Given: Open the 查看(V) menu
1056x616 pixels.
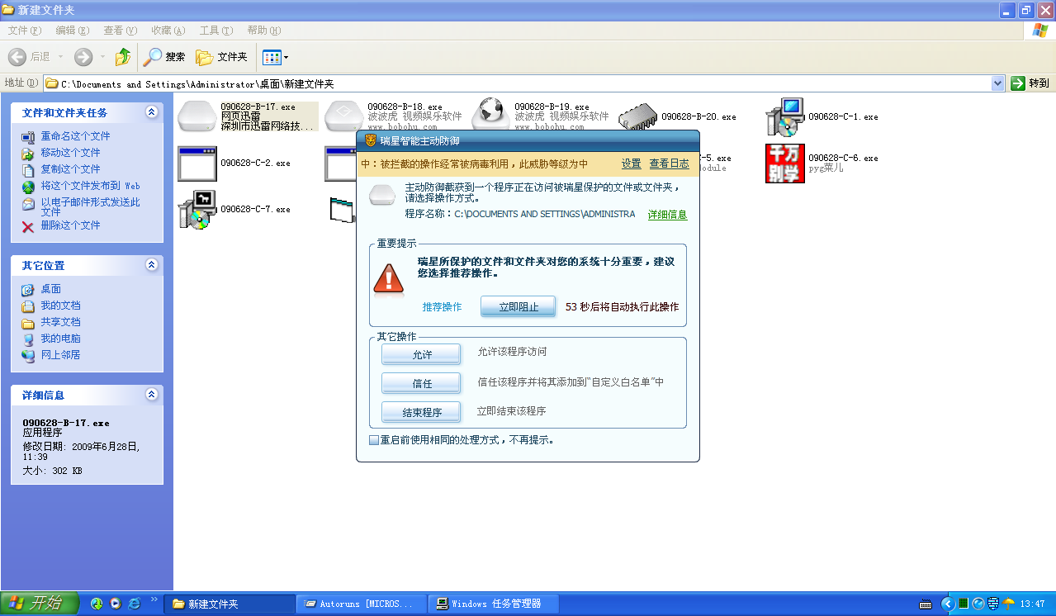Looking at the screenshot, I should (120, 31).
